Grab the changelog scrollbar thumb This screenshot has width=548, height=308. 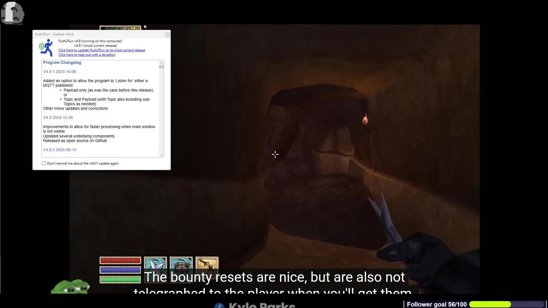(x=161, y=67)
